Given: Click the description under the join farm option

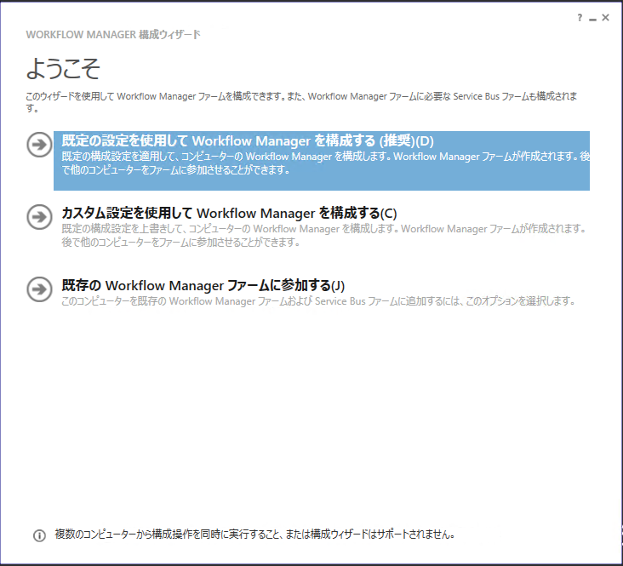Looking at the screenshot, I should pyautogui.click(x=318, y=301).
